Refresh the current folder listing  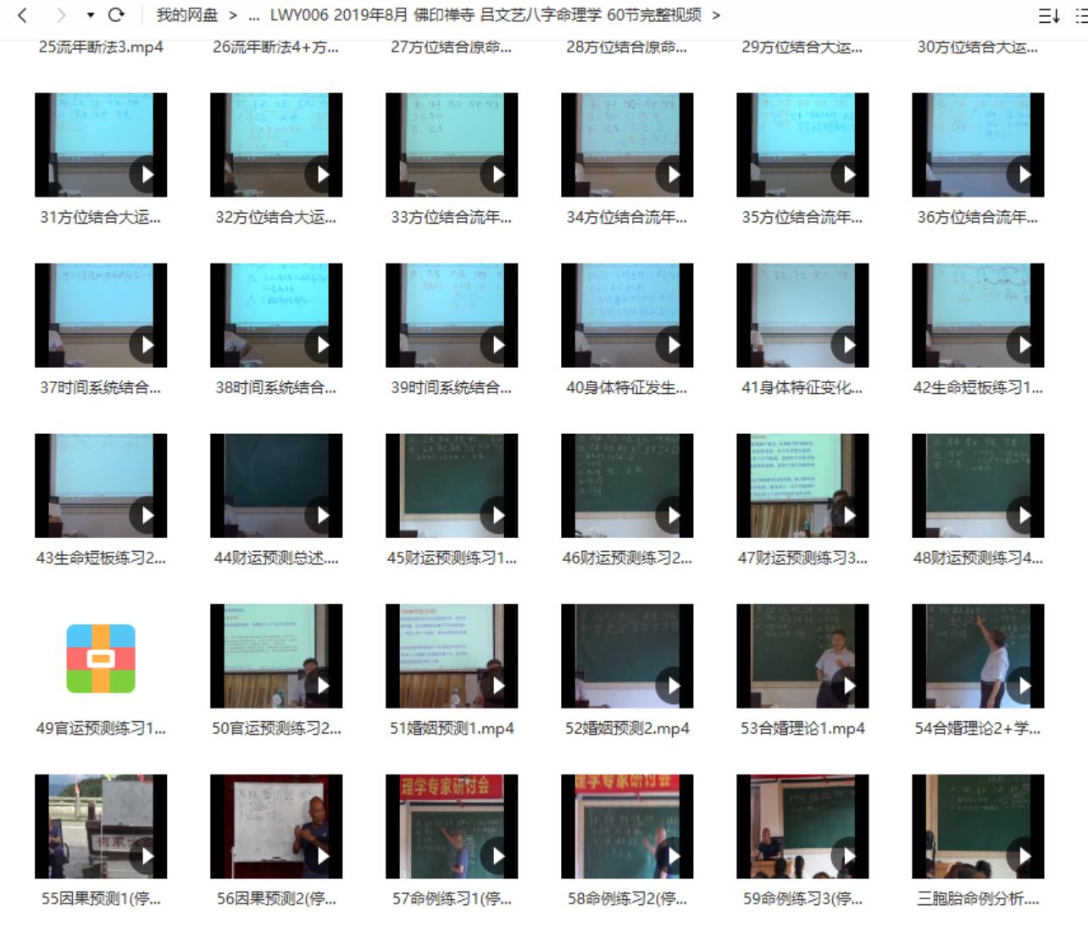(x=117, y=15)
